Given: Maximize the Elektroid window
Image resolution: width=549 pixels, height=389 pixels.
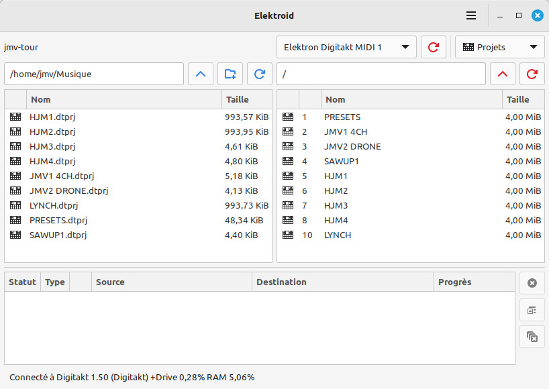Looking at the screenshot, I should pos(519,15).
